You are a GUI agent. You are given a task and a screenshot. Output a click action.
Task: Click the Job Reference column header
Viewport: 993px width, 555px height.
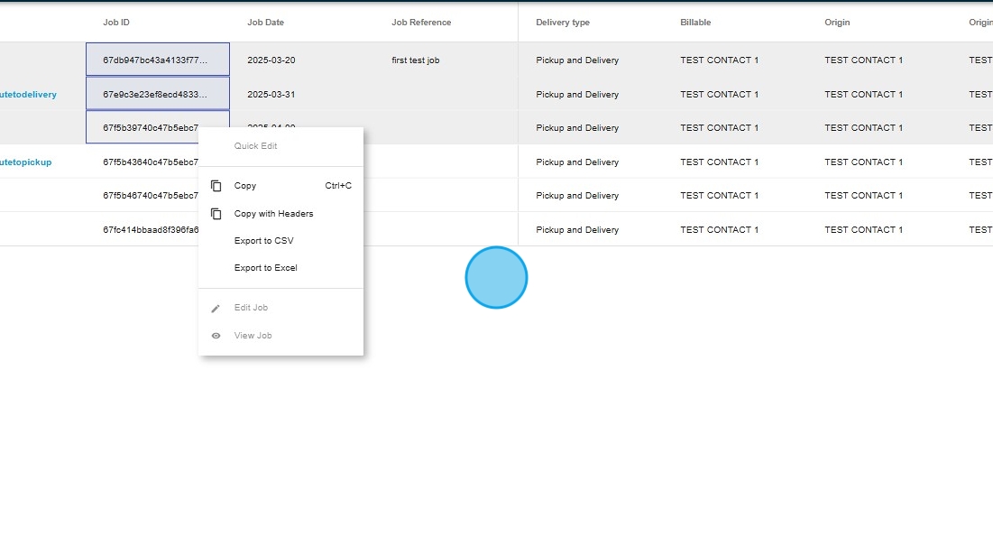420,23
